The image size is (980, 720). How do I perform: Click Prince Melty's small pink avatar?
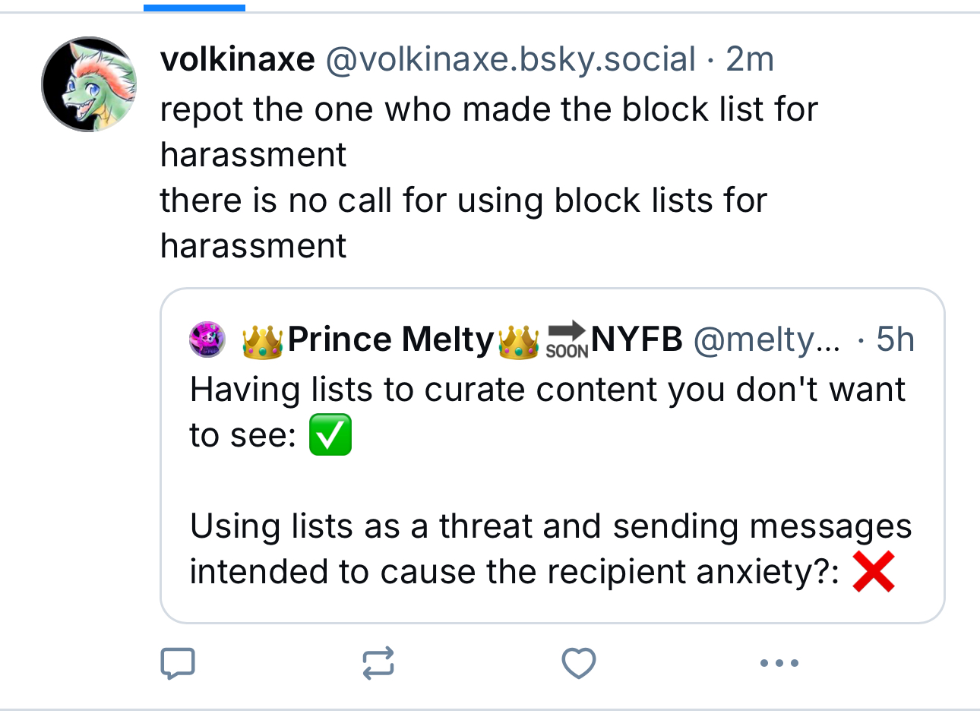(x=207, y=339)
